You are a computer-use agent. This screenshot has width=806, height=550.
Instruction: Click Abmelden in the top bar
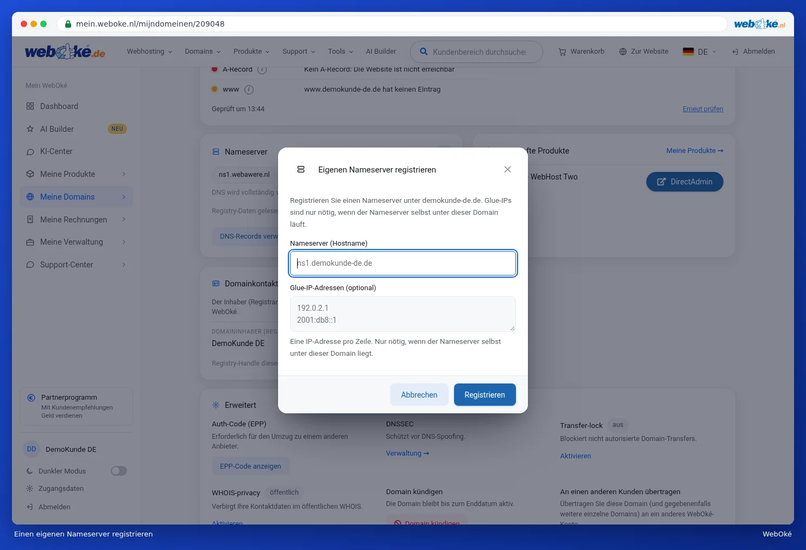click(x=753, y=52)
